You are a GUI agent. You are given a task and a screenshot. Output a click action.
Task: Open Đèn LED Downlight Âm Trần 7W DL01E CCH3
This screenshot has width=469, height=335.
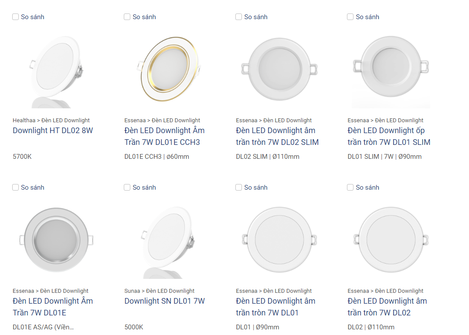[x=164, y=136]
